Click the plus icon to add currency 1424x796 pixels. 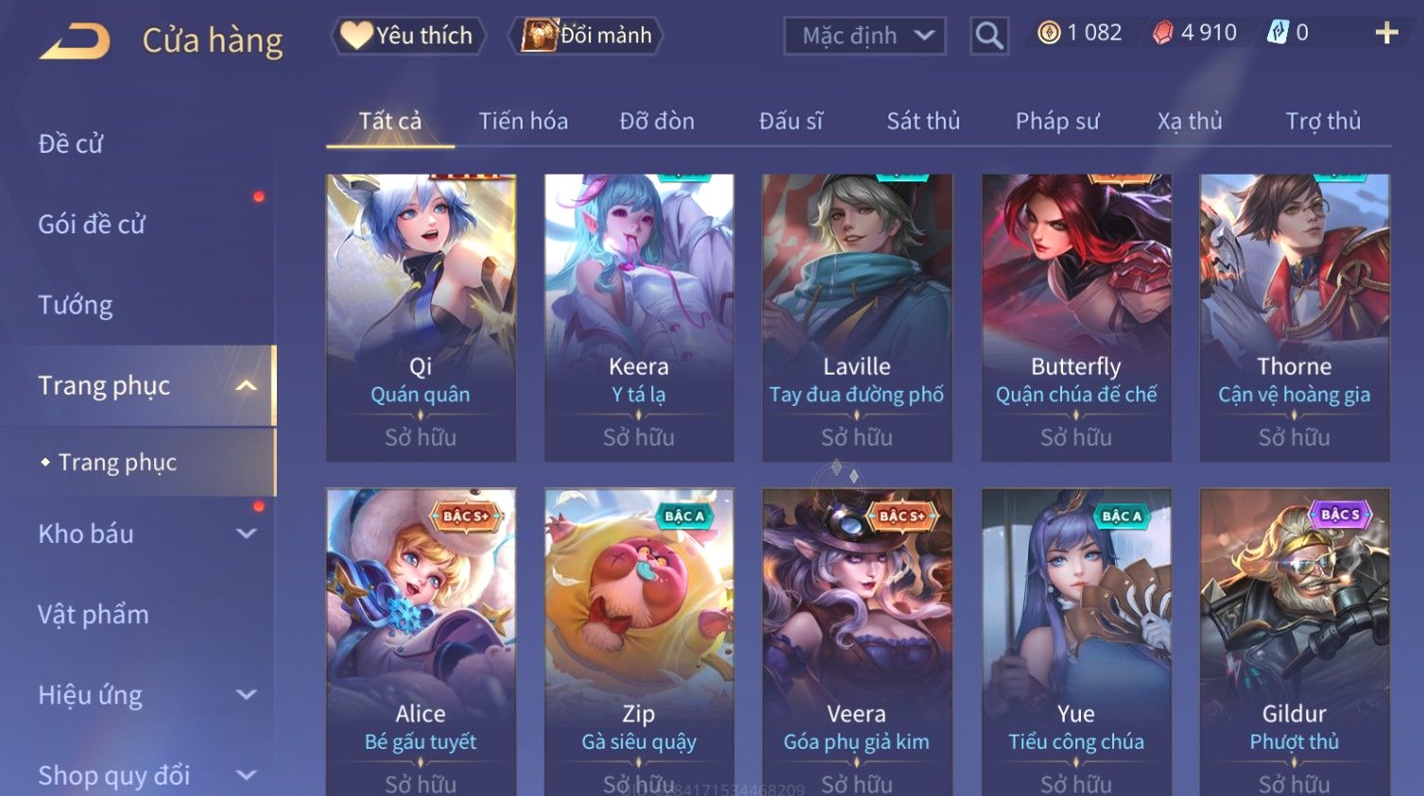point(1386,33)
